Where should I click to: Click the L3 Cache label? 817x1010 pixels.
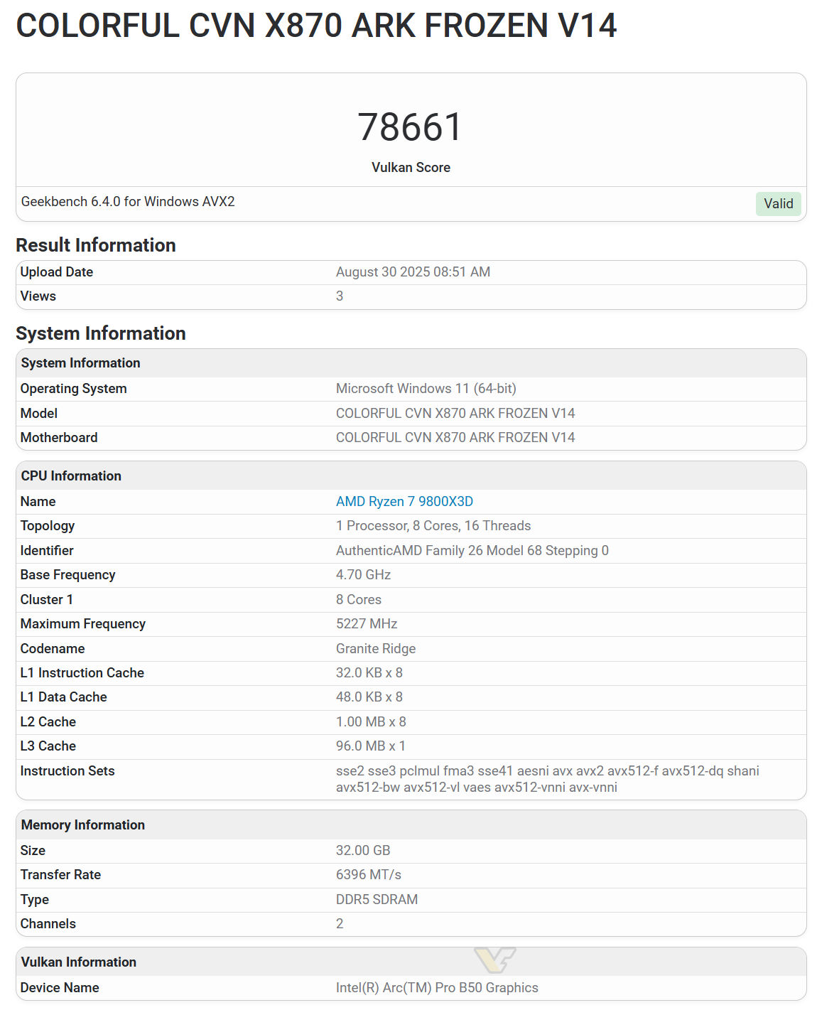click(x=48, y=746)
